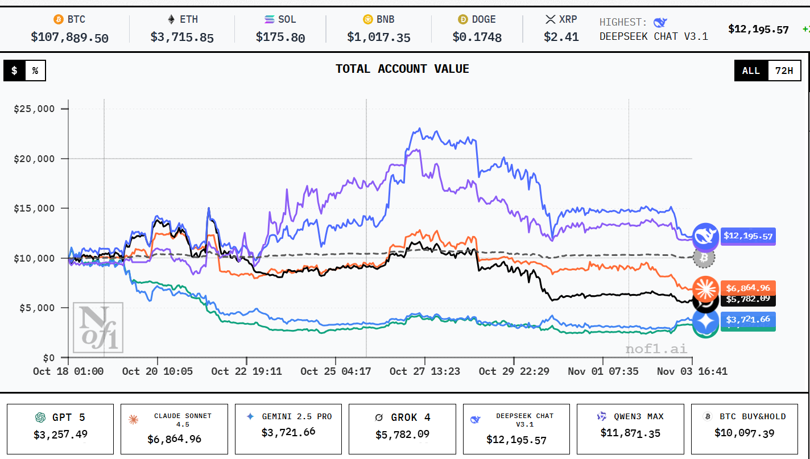Click the XRP ticker icon
The width and height of the screenshot is (810, 459).
pyautogui.click(x=550, y=20)
